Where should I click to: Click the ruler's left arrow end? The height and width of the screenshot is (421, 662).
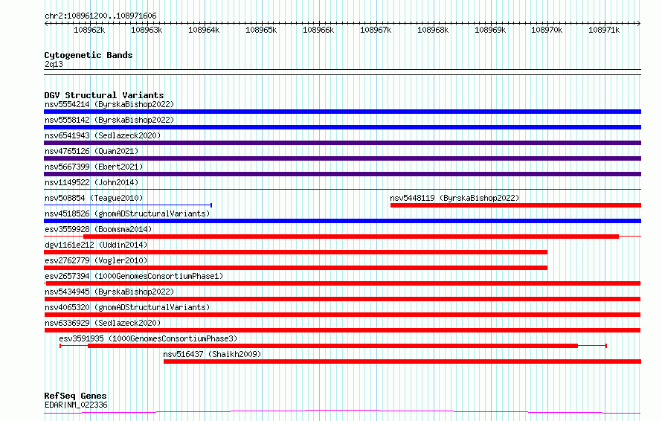pyautogui.click(x=46, y=23)
